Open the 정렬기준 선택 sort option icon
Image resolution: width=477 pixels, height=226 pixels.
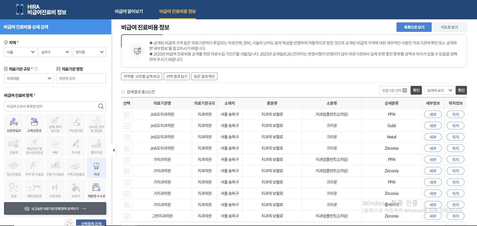405,90
